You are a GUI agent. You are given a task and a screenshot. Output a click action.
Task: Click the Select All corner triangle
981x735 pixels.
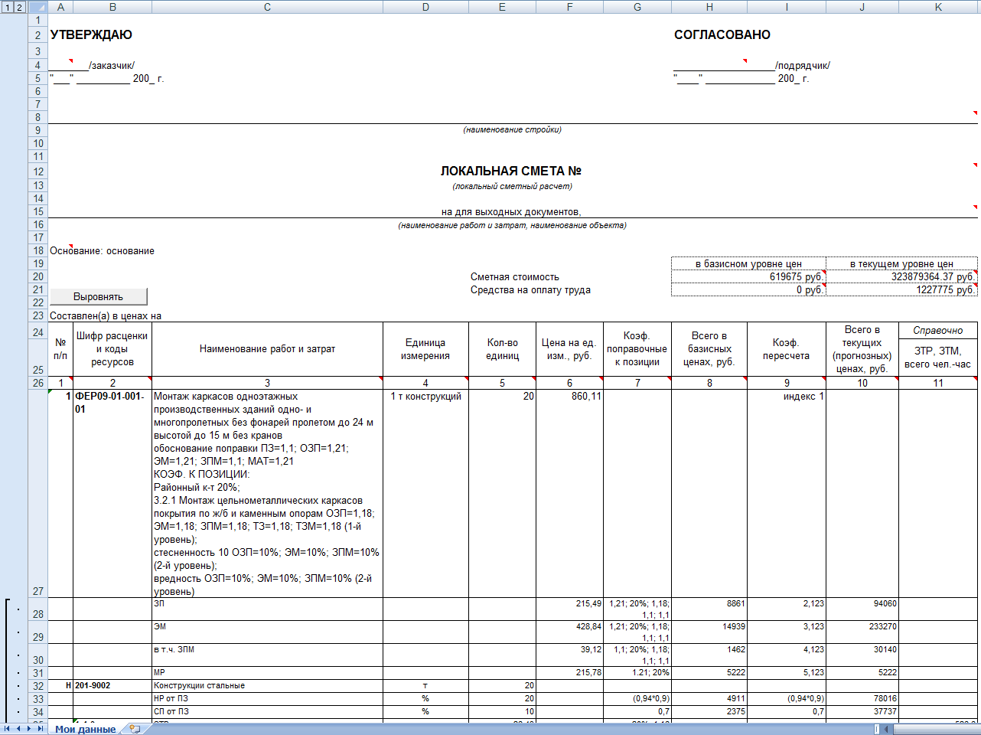click(x=37, y=7)
